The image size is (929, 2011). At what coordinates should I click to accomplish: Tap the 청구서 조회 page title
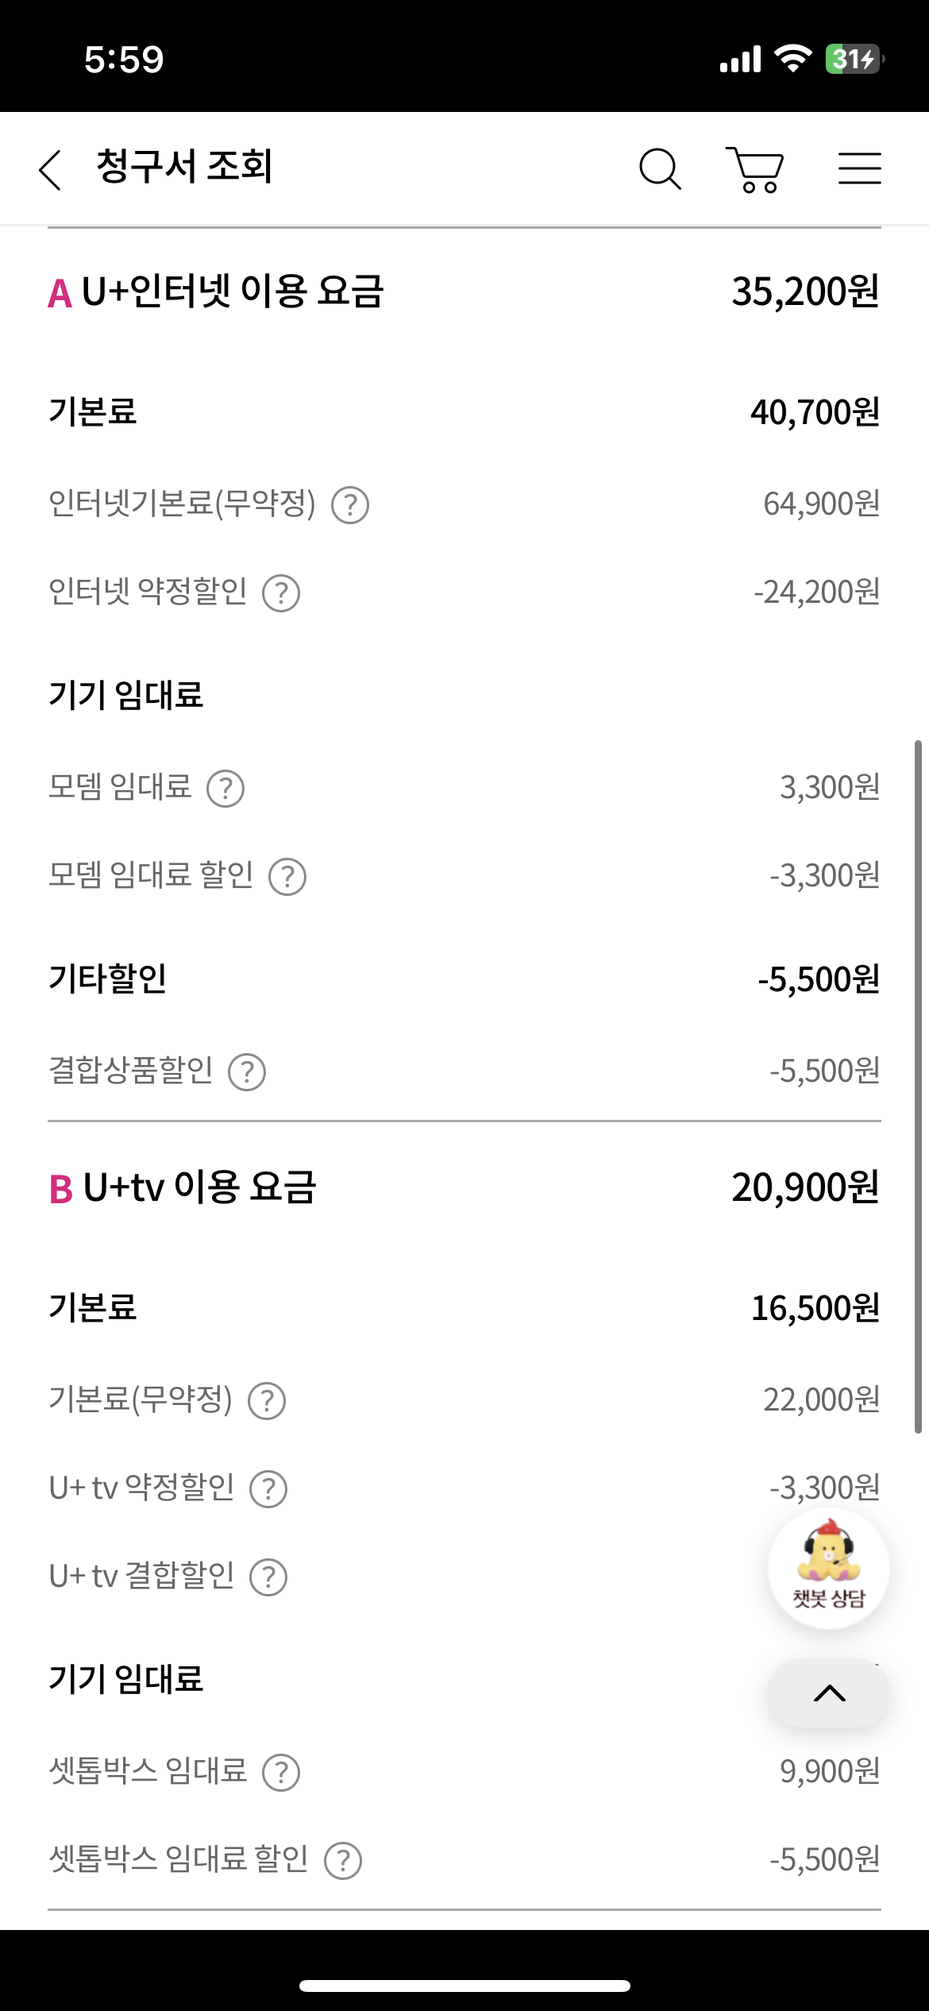point(184,167)
